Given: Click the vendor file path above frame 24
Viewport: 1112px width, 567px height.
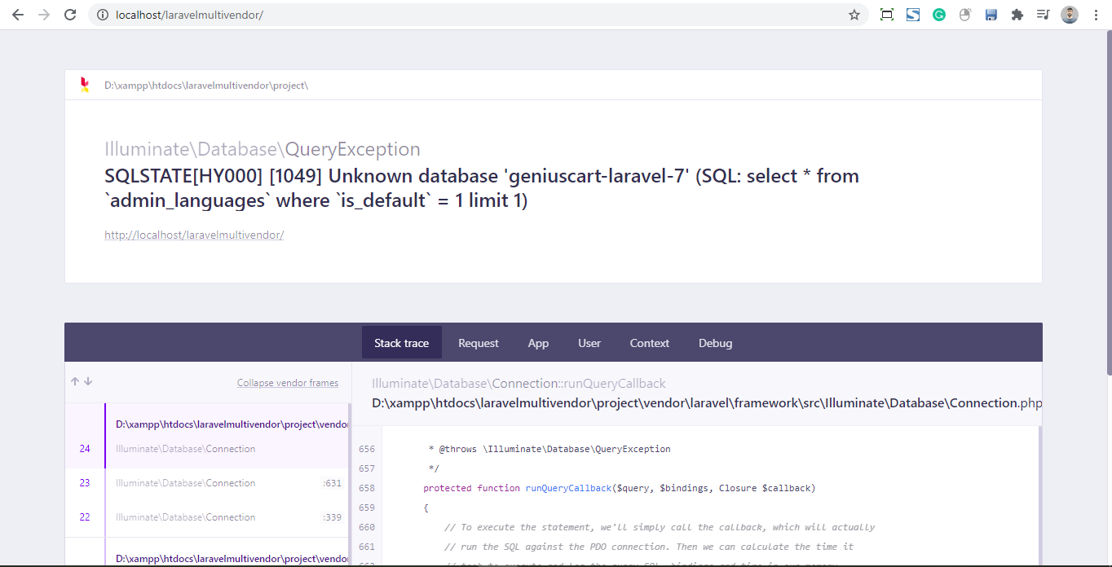Looking at the screenshot, I should 232,424.
